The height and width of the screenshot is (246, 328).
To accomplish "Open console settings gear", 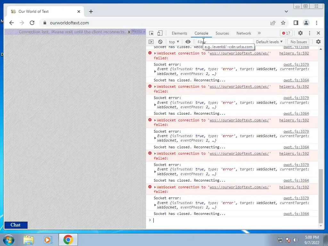I will [x=318, y=42].
